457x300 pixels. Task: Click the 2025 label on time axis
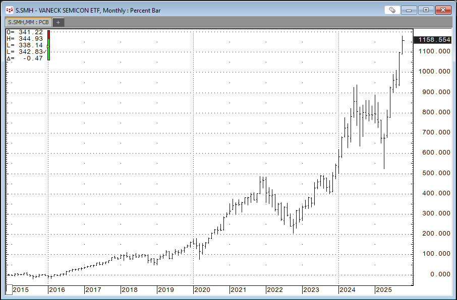384,290
